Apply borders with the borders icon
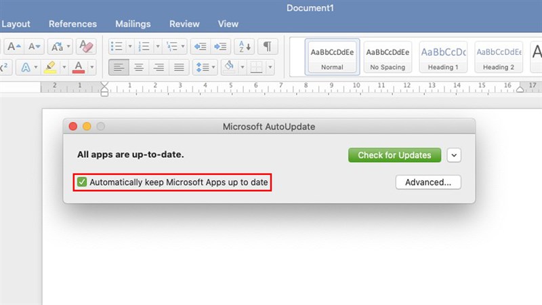542x305 pixels. click(x=256, y=67)
